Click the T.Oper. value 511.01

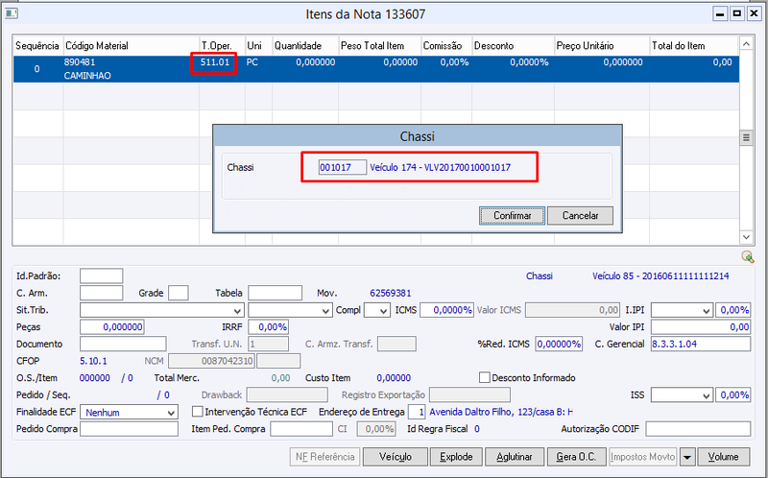tap(214, 62)
